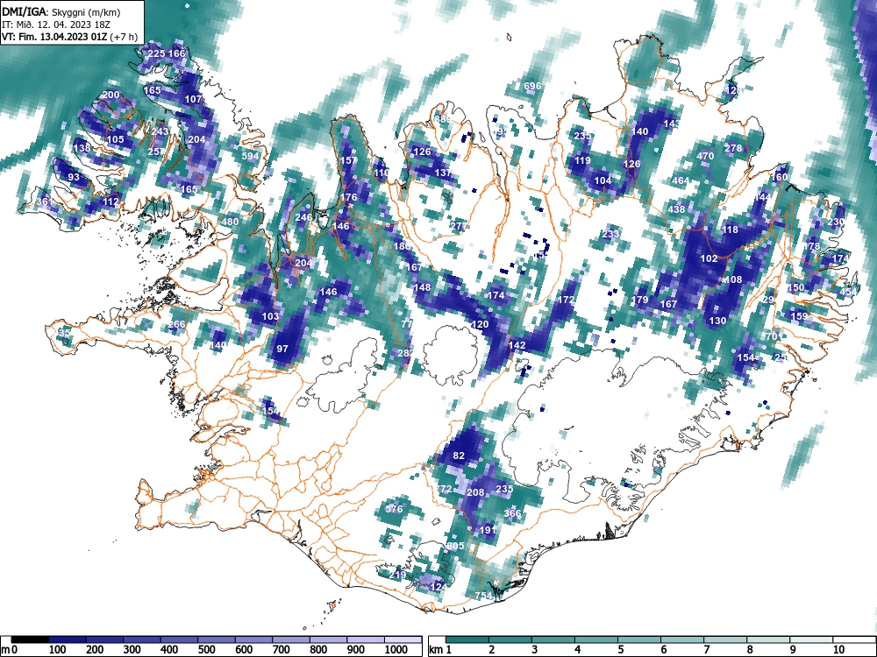Click the visibility value 159 in the east
Viewport: 877px width, 657px height.
pos(799,316)
